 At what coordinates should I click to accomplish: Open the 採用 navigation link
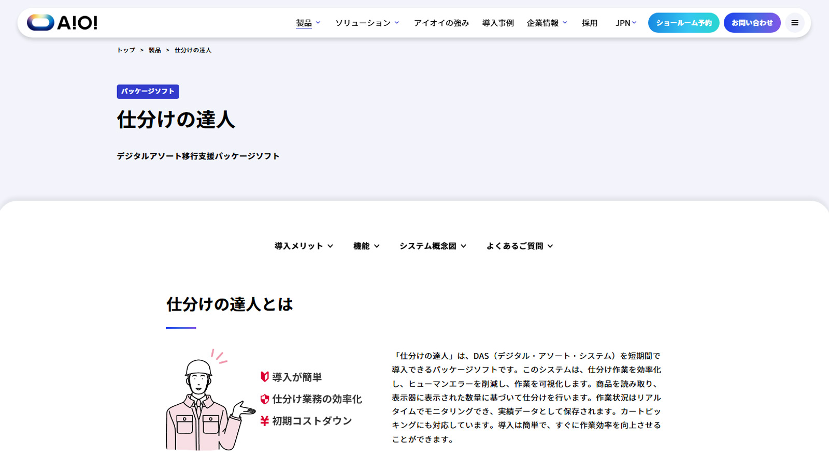point(590,23)
